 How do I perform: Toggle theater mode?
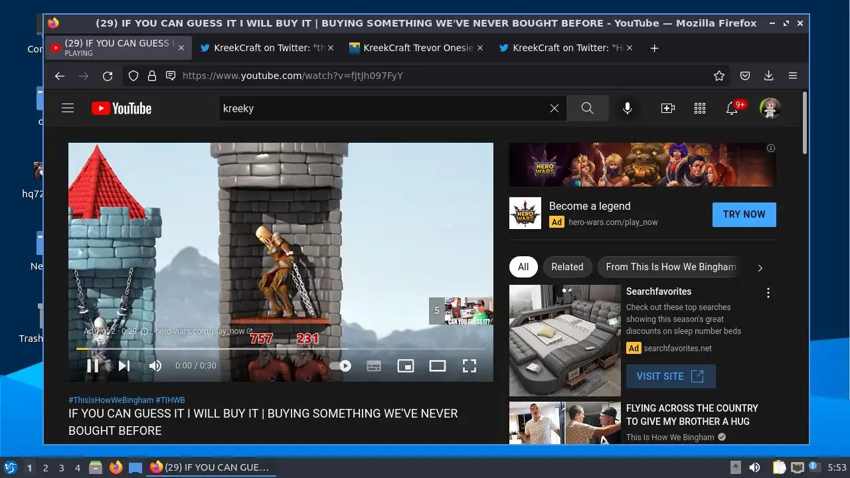(x=438, y=365)
